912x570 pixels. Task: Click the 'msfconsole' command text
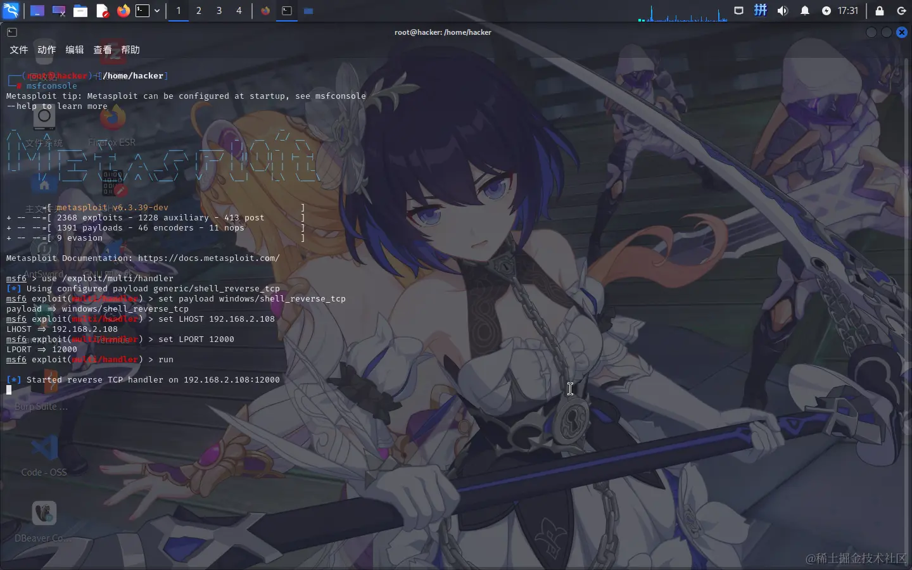click(x=52, y=86)
